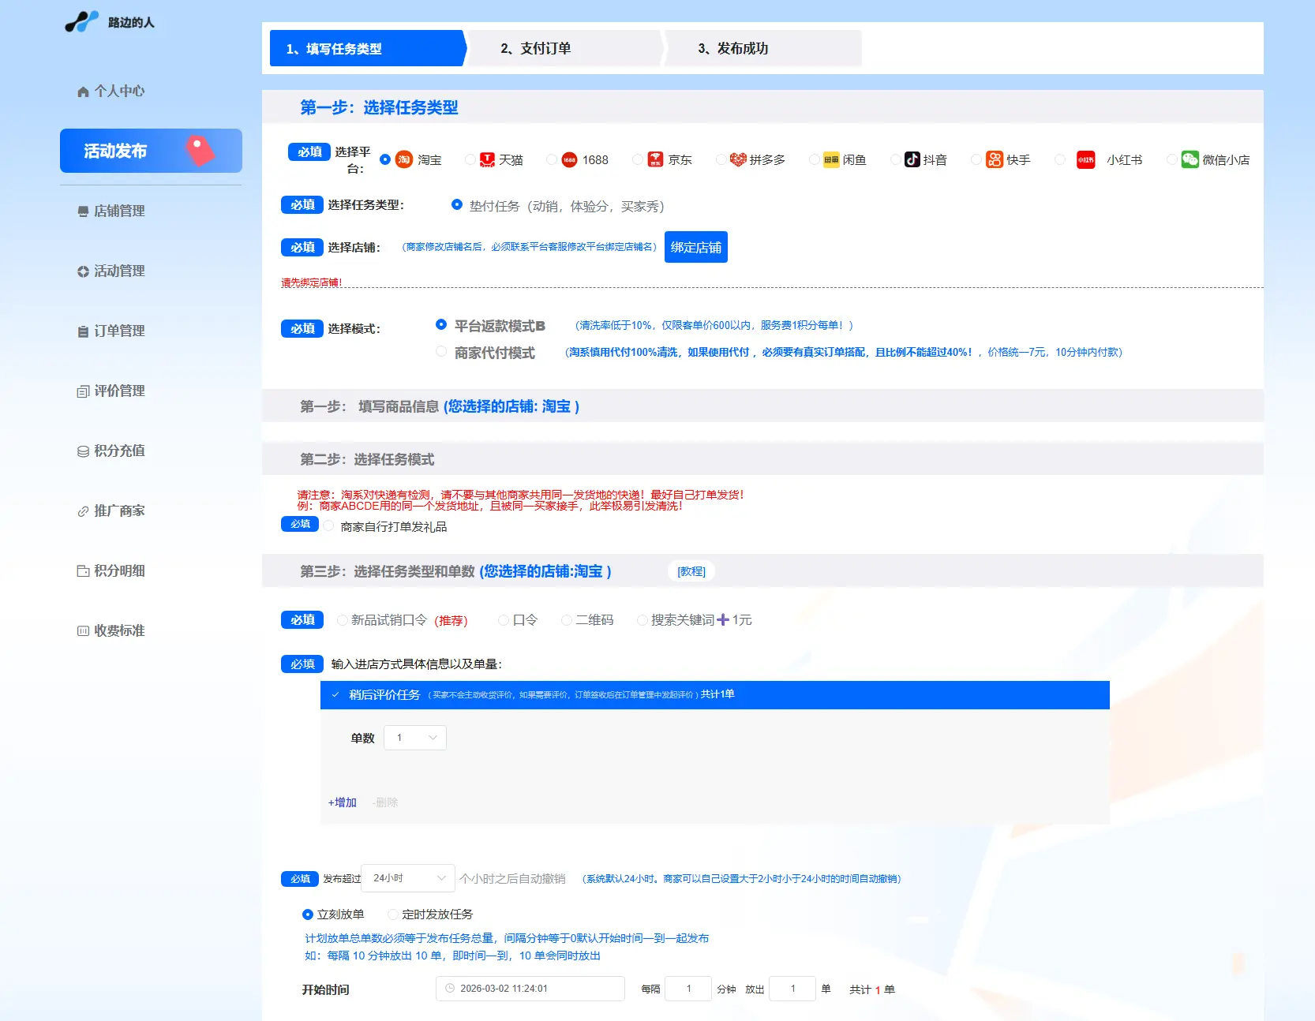
Task: Check 商家自行打单发礼品 option
Action: 328,526
